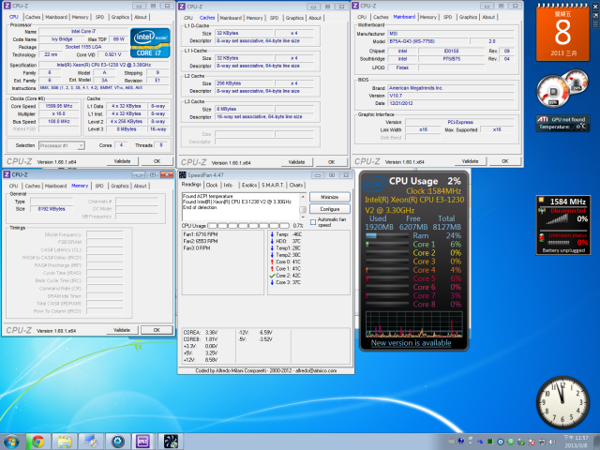Click SpeedFan Minimize button
This screenshot has height=450, width=600.
coord(329,197)
